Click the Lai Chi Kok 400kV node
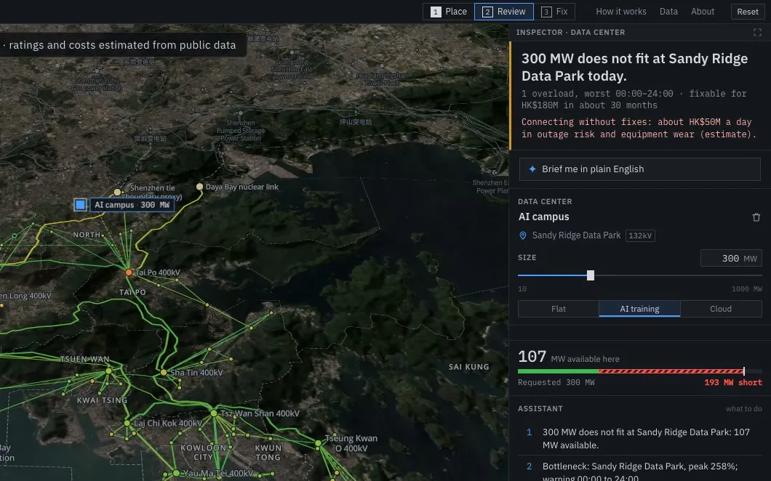The image size is (771, 481). 127,423
